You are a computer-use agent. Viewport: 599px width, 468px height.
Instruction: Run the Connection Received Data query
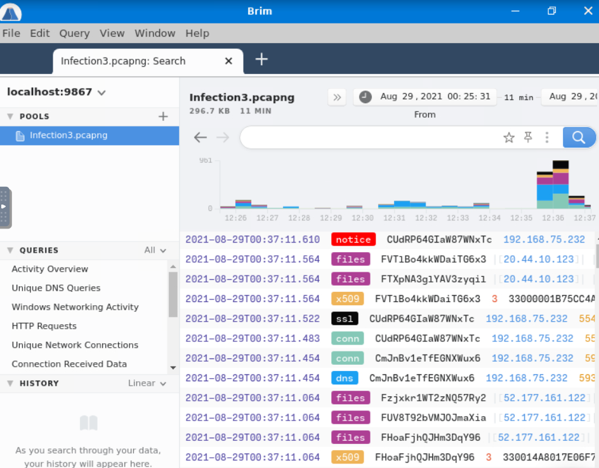pyautogui.click(x=69, y=364)
